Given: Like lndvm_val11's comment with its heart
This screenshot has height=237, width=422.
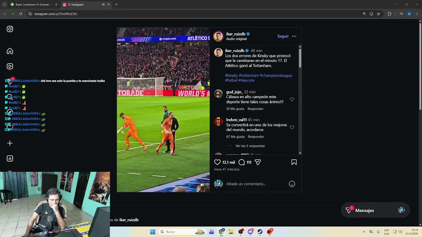Looking at the screenshot, I should pos(292,127).
